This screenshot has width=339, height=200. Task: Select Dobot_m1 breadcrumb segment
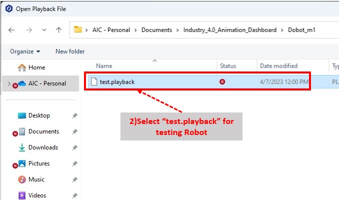point(301,30)
